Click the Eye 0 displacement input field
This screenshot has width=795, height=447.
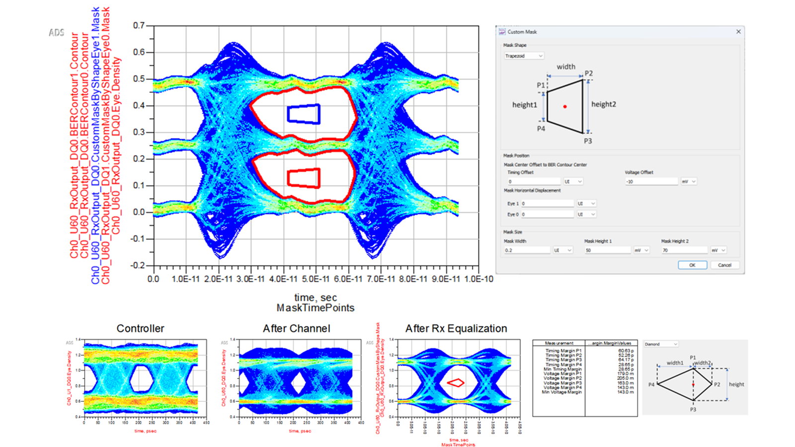pyautogui.click(x=547, y=215)
